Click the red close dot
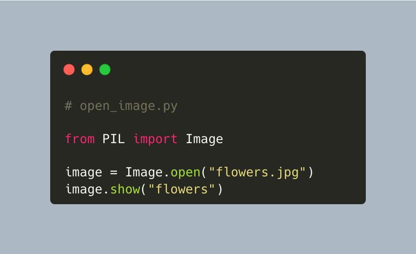Image resolution: width=416 pixels, height=254 pixels. click(69, 70)
